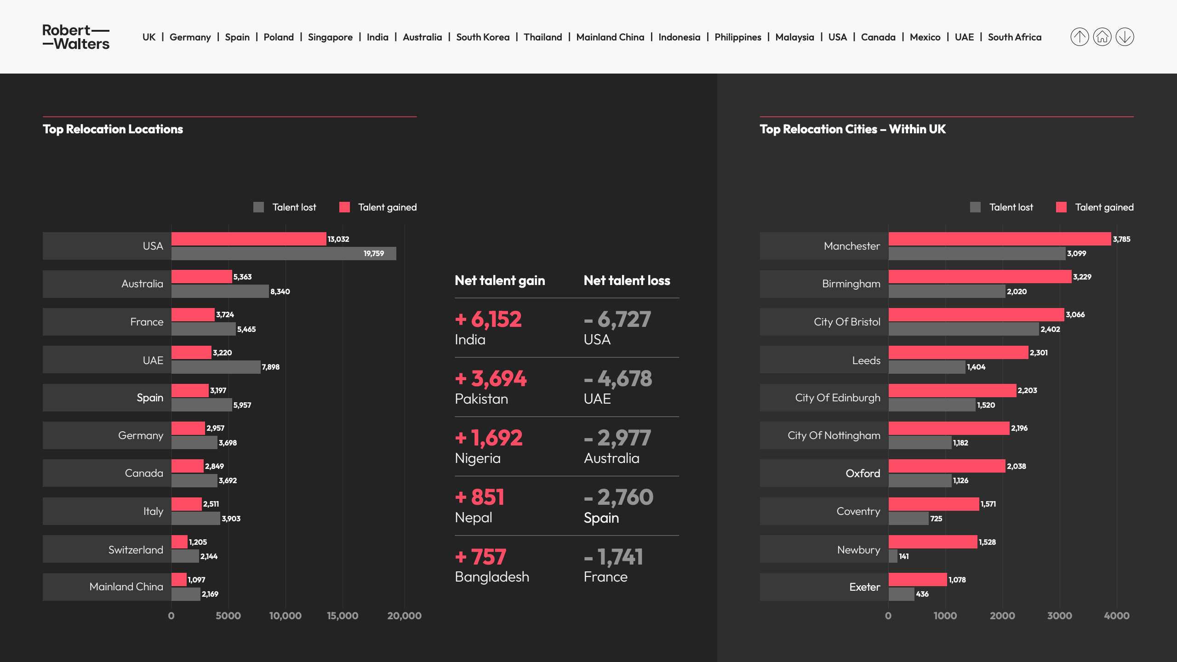Click the Oxford label in cities chart

(x=863, y=473)
